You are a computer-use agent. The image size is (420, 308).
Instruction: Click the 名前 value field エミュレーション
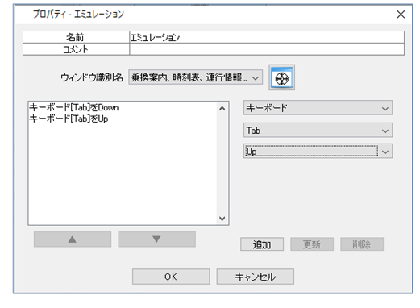coord(267,37)
